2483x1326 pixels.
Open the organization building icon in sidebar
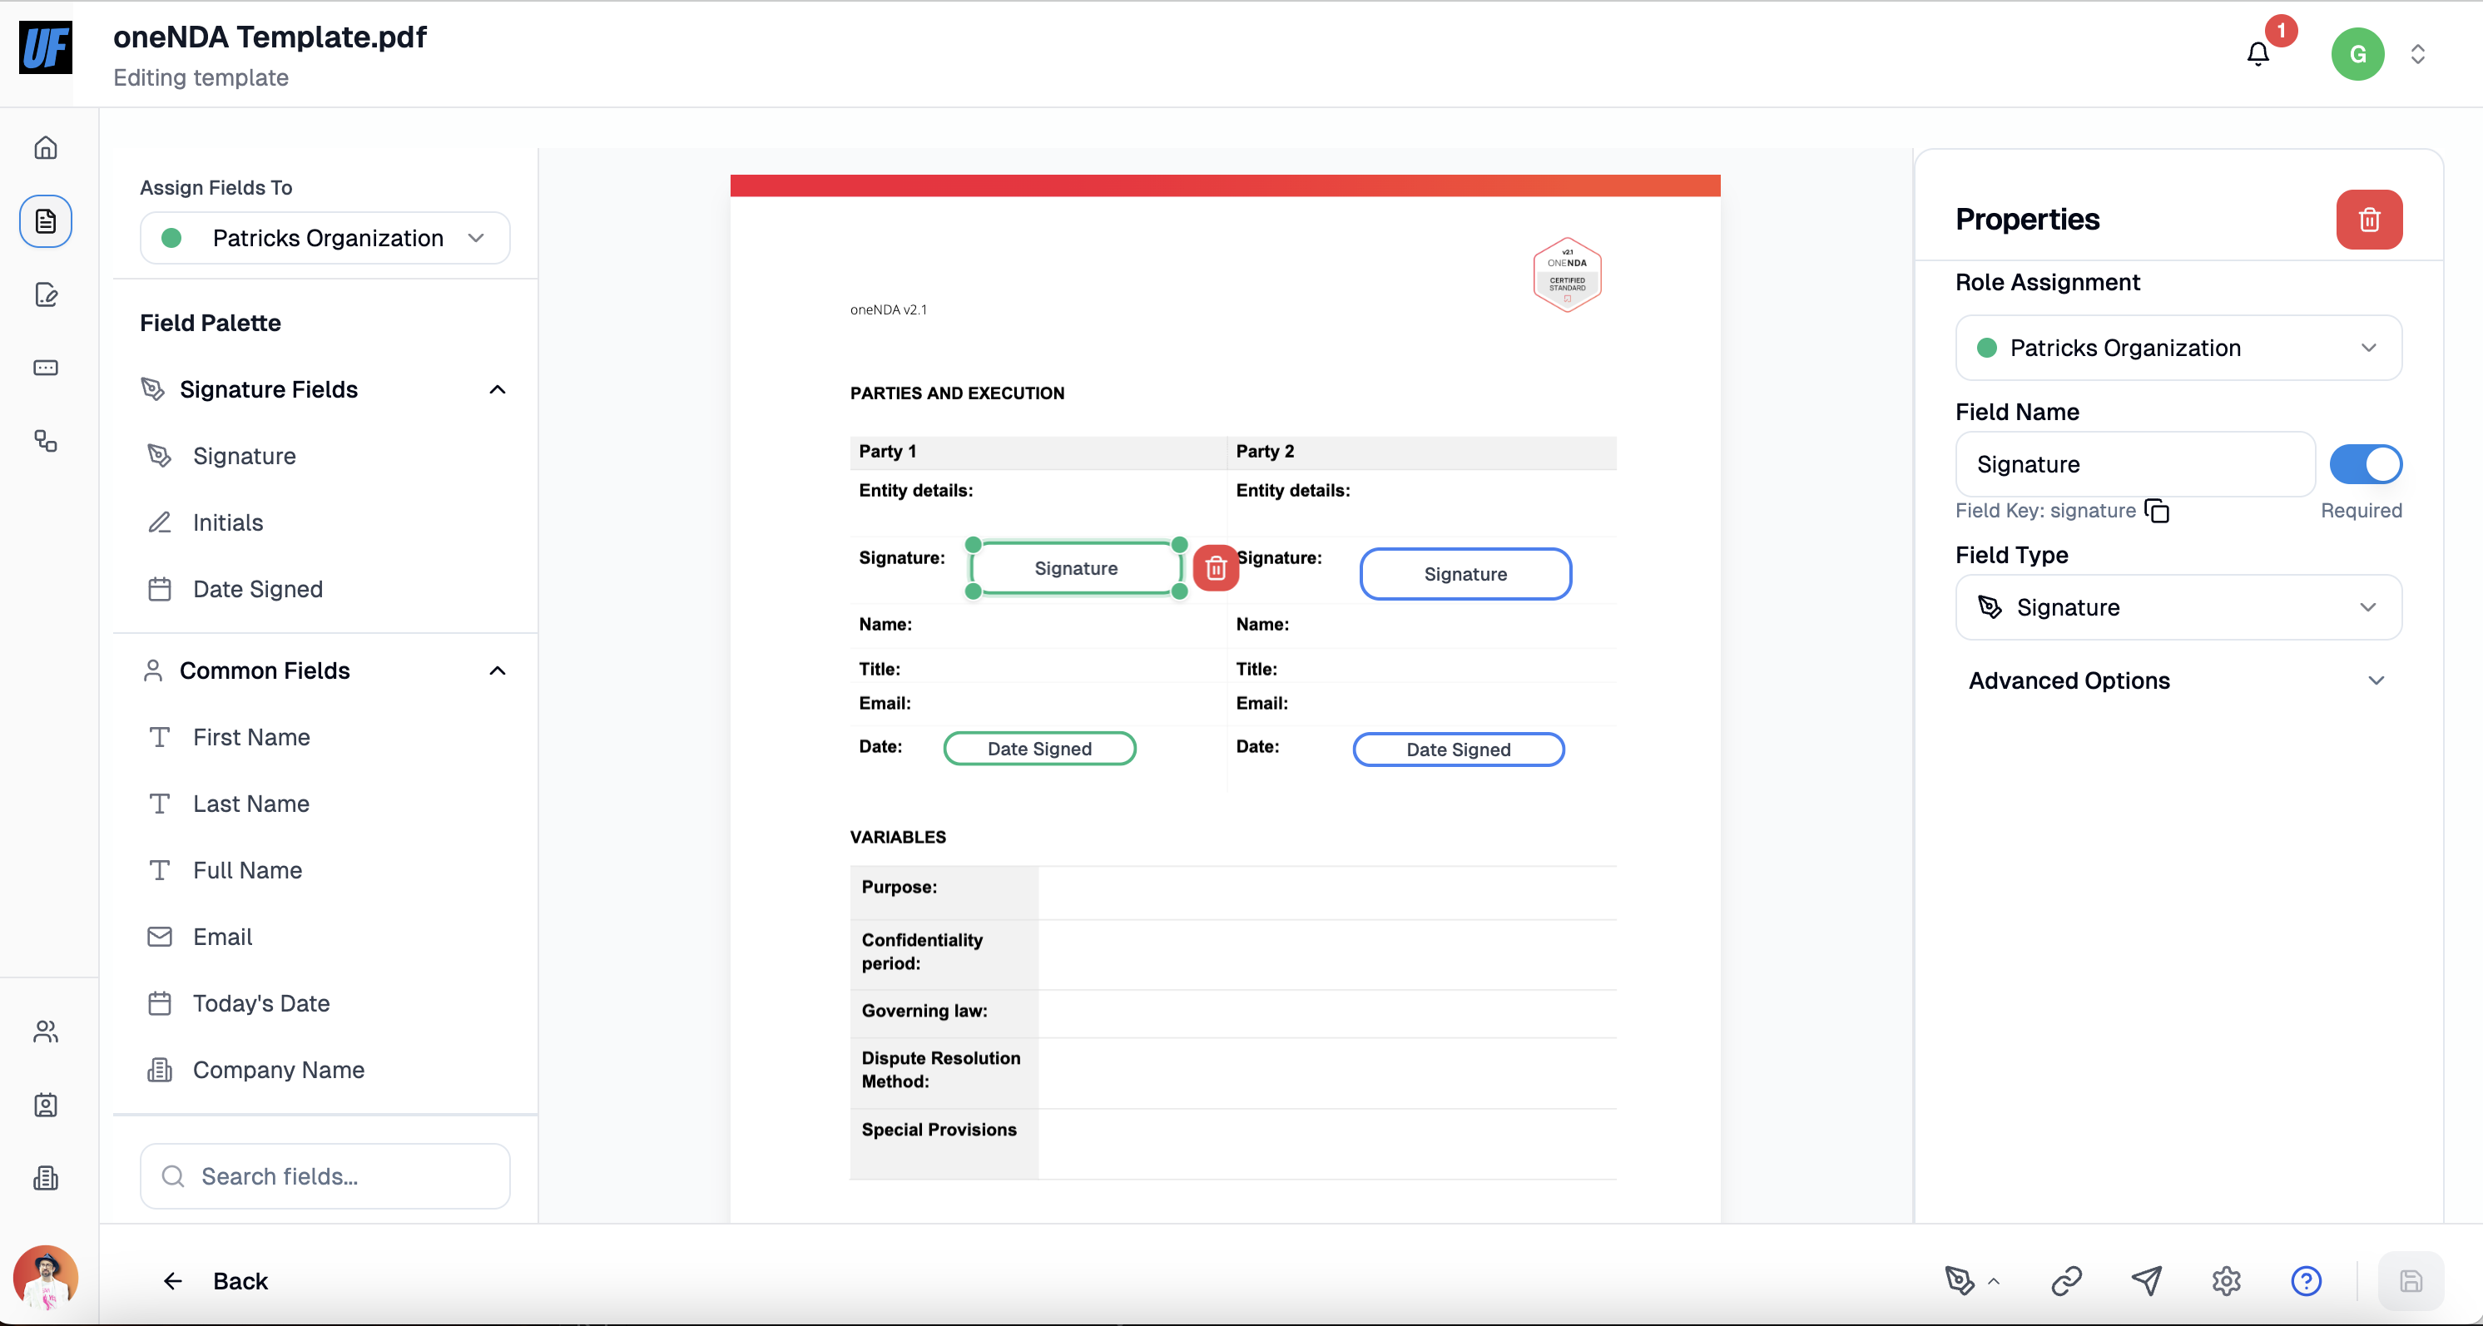pyautogui.click(x=45, y=1178)
